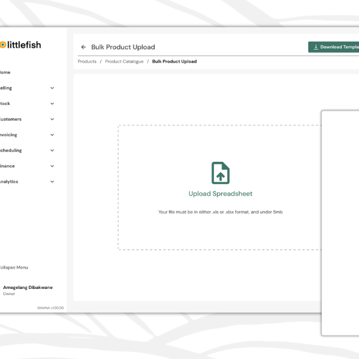Expand the Invoicing menu chevron
Viewport: 359px width, 359px height.
53,135
